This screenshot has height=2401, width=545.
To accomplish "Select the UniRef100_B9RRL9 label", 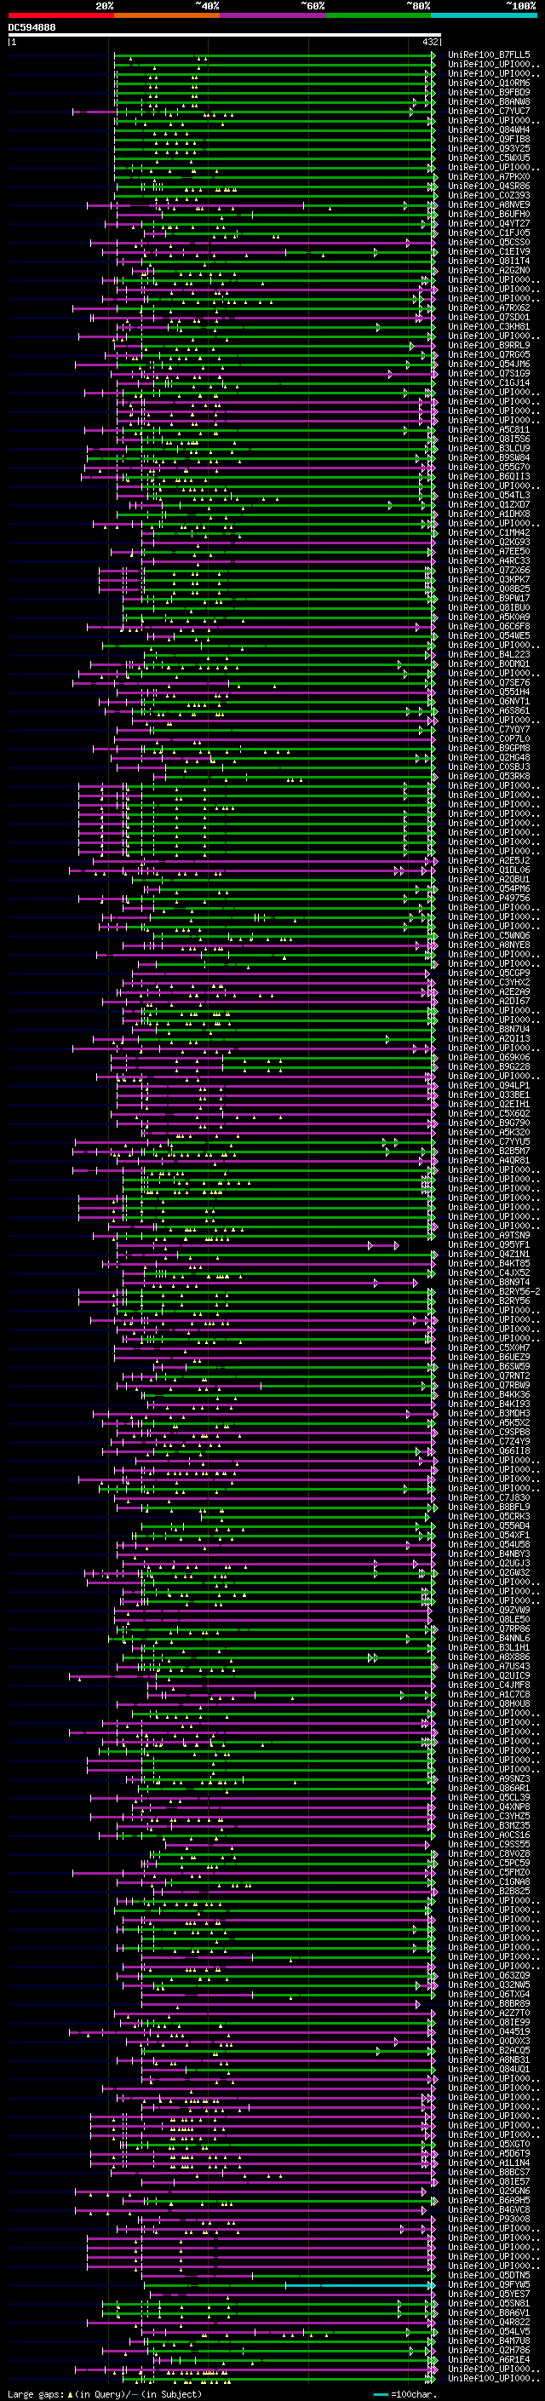I will 489,345.
